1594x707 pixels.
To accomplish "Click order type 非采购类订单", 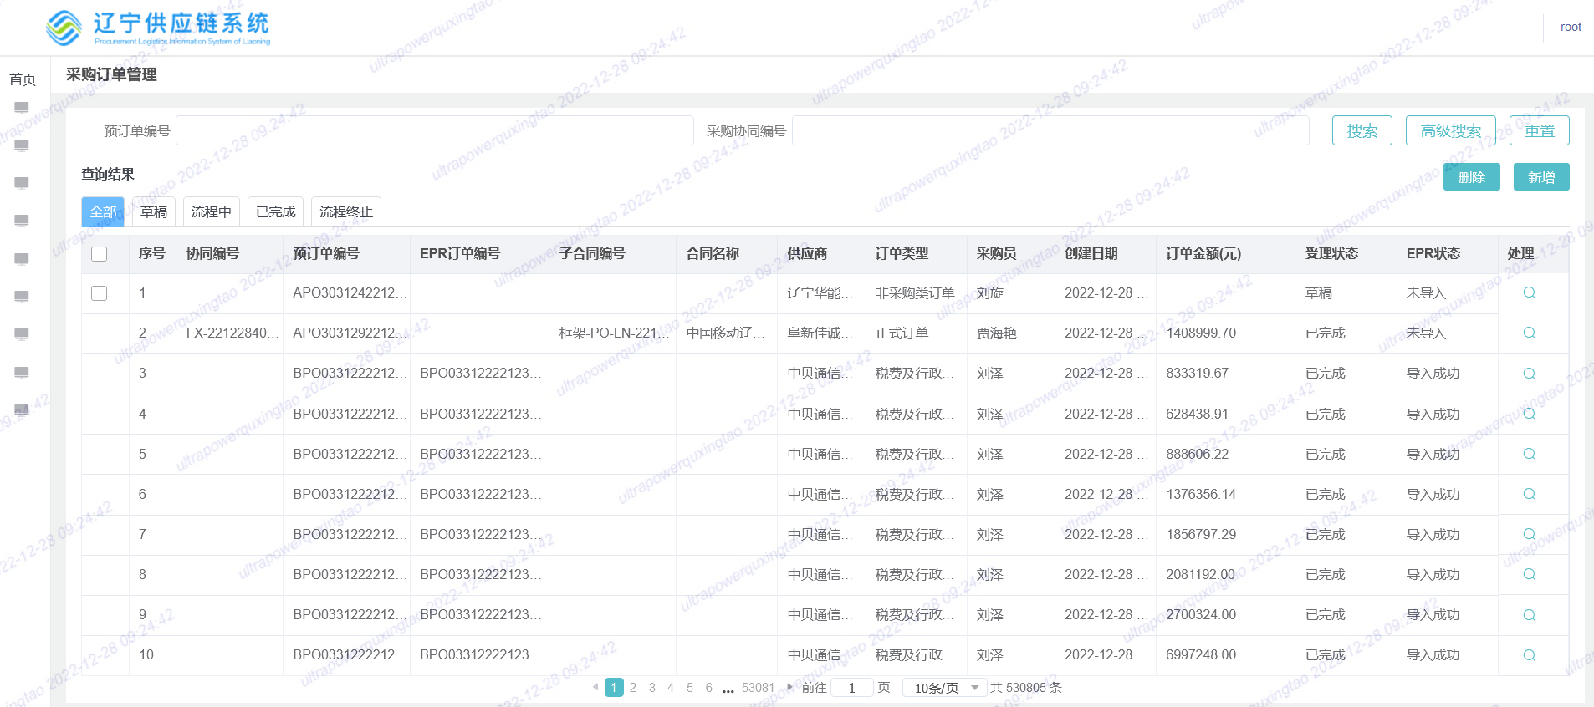I will (915, 292).
